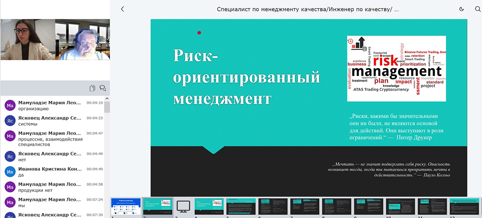Open search with magnifier icon
Screen dimensions: 482x218
coord(477,9)
